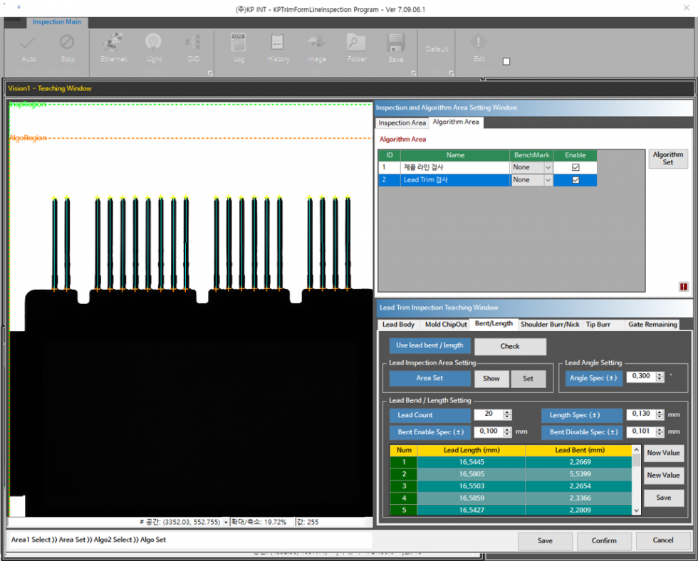
Task: Click the Bent Enable Spec (±) button
Action: 430,432
